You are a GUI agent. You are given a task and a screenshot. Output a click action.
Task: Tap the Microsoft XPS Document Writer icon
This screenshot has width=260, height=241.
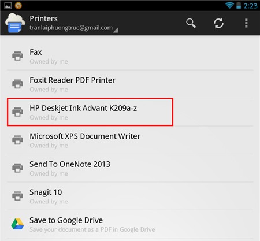coord(17,140)
